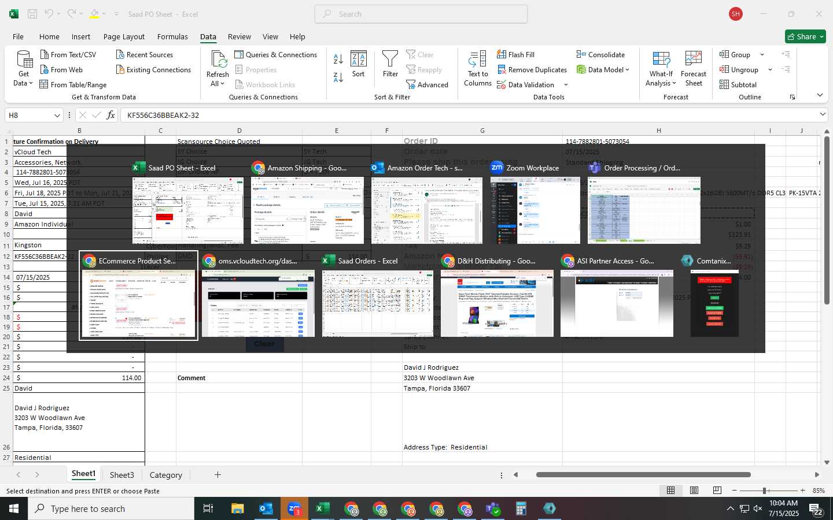
Task: Open the Review ribbon tab
Action: (x=239, y=36)
